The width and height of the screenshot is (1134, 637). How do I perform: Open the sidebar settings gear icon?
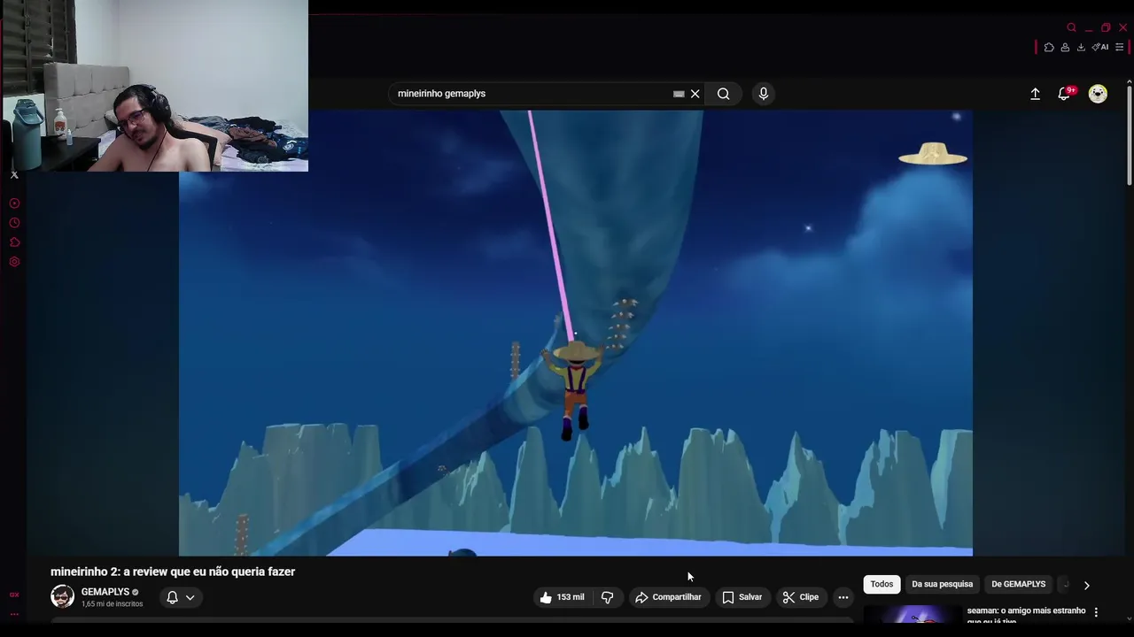click(x=14, y=262)
